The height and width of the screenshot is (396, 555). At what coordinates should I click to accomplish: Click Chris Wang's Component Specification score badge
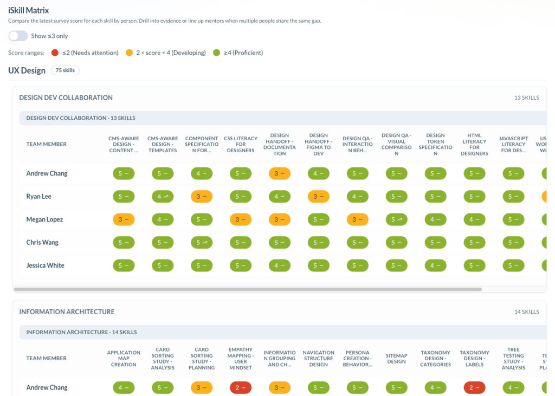tap(202, 243)
